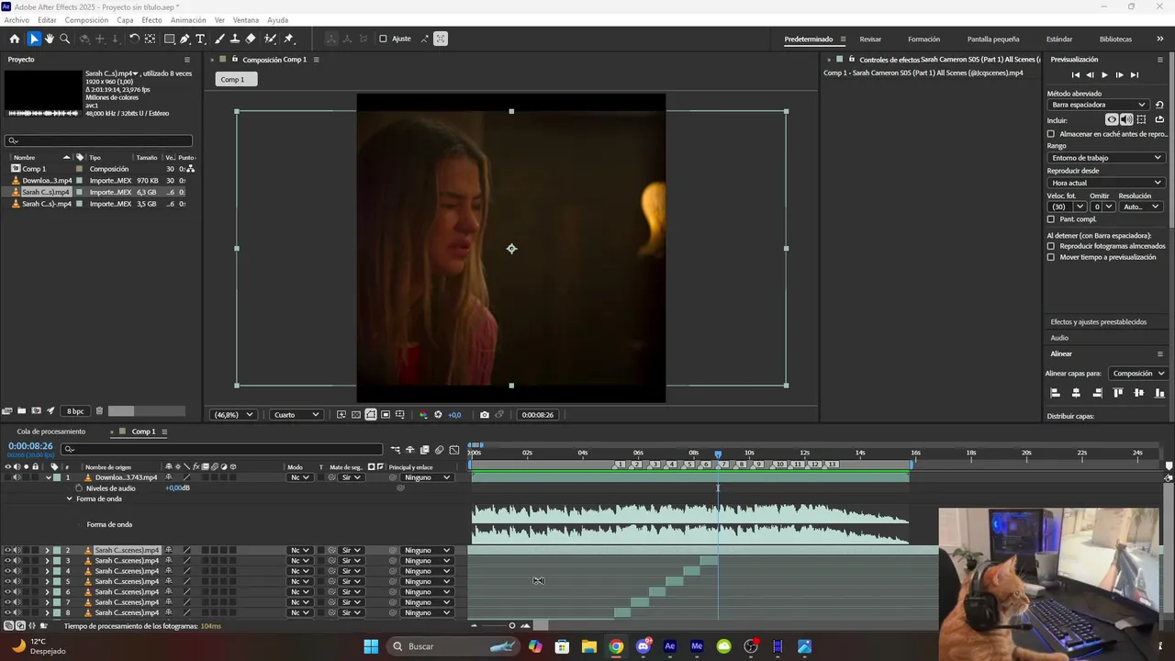
Task: Open the Efecto menu
Action: pyautogui.click(x=151, y=20)
